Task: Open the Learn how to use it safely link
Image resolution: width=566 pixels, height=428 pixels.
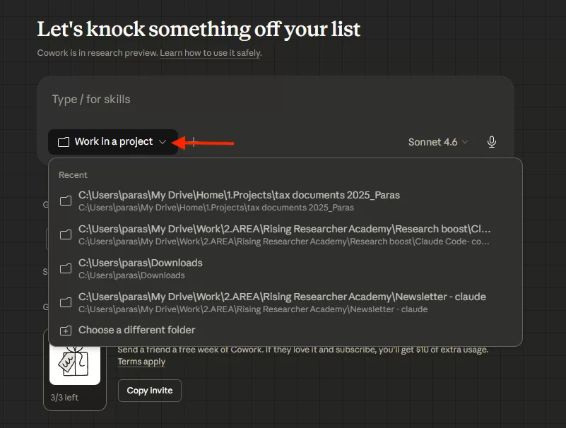Action: pos(211,53)
